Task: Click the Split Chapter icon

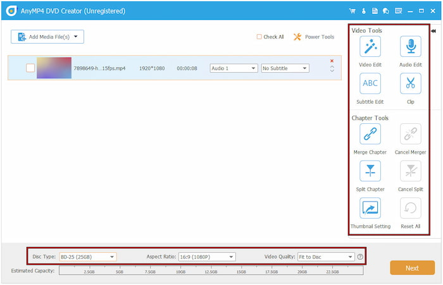Action: point(370,171)
